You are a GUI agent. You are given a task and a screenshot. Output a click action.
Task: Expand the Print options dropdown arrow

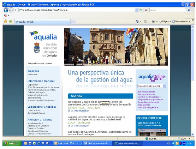point(157,22)
